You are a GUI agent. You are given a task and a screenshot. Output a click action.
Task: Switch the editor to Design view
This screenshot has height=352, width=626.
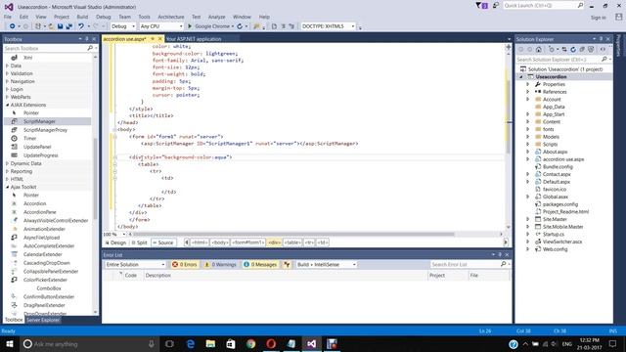tap(115, 242)
